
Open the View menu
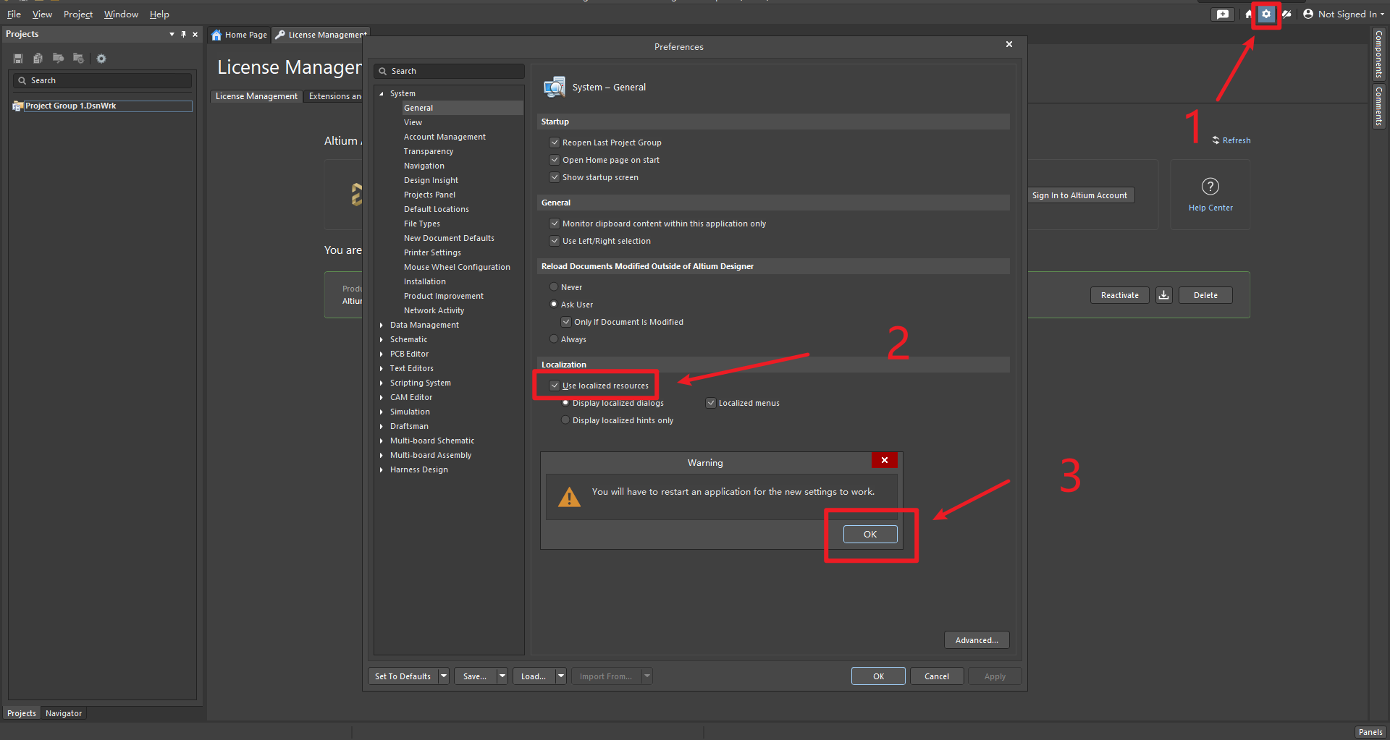[42, 14]
